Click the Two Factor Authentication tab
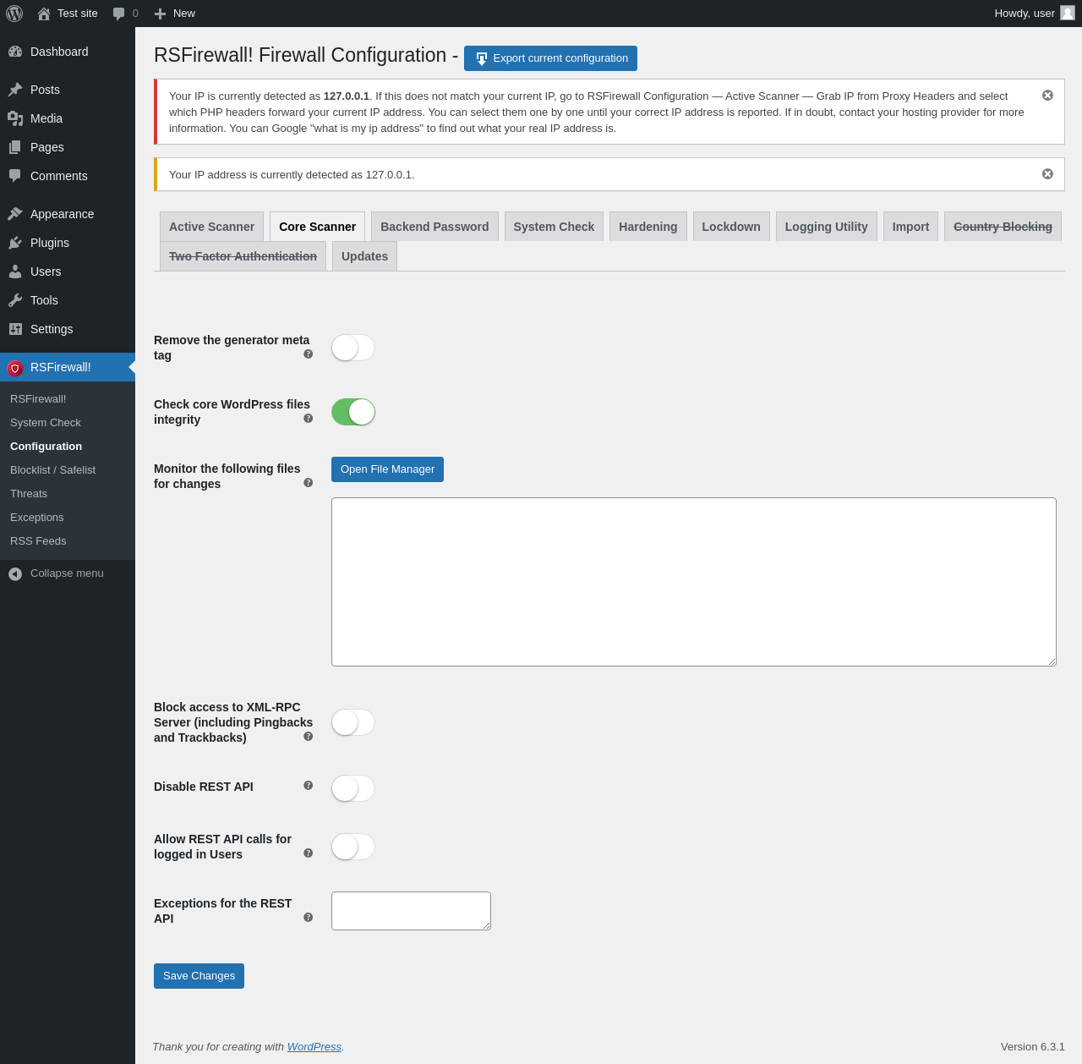The height and width of the screenshot is (1064, 1082). point(243,256)
